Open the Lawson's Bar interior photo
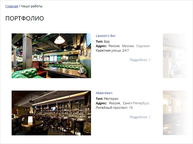 tap(51, 56)
